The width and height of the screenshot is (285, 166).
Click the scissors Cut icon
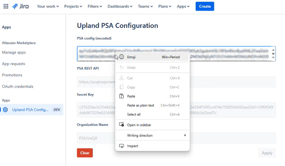coord(121,78)
